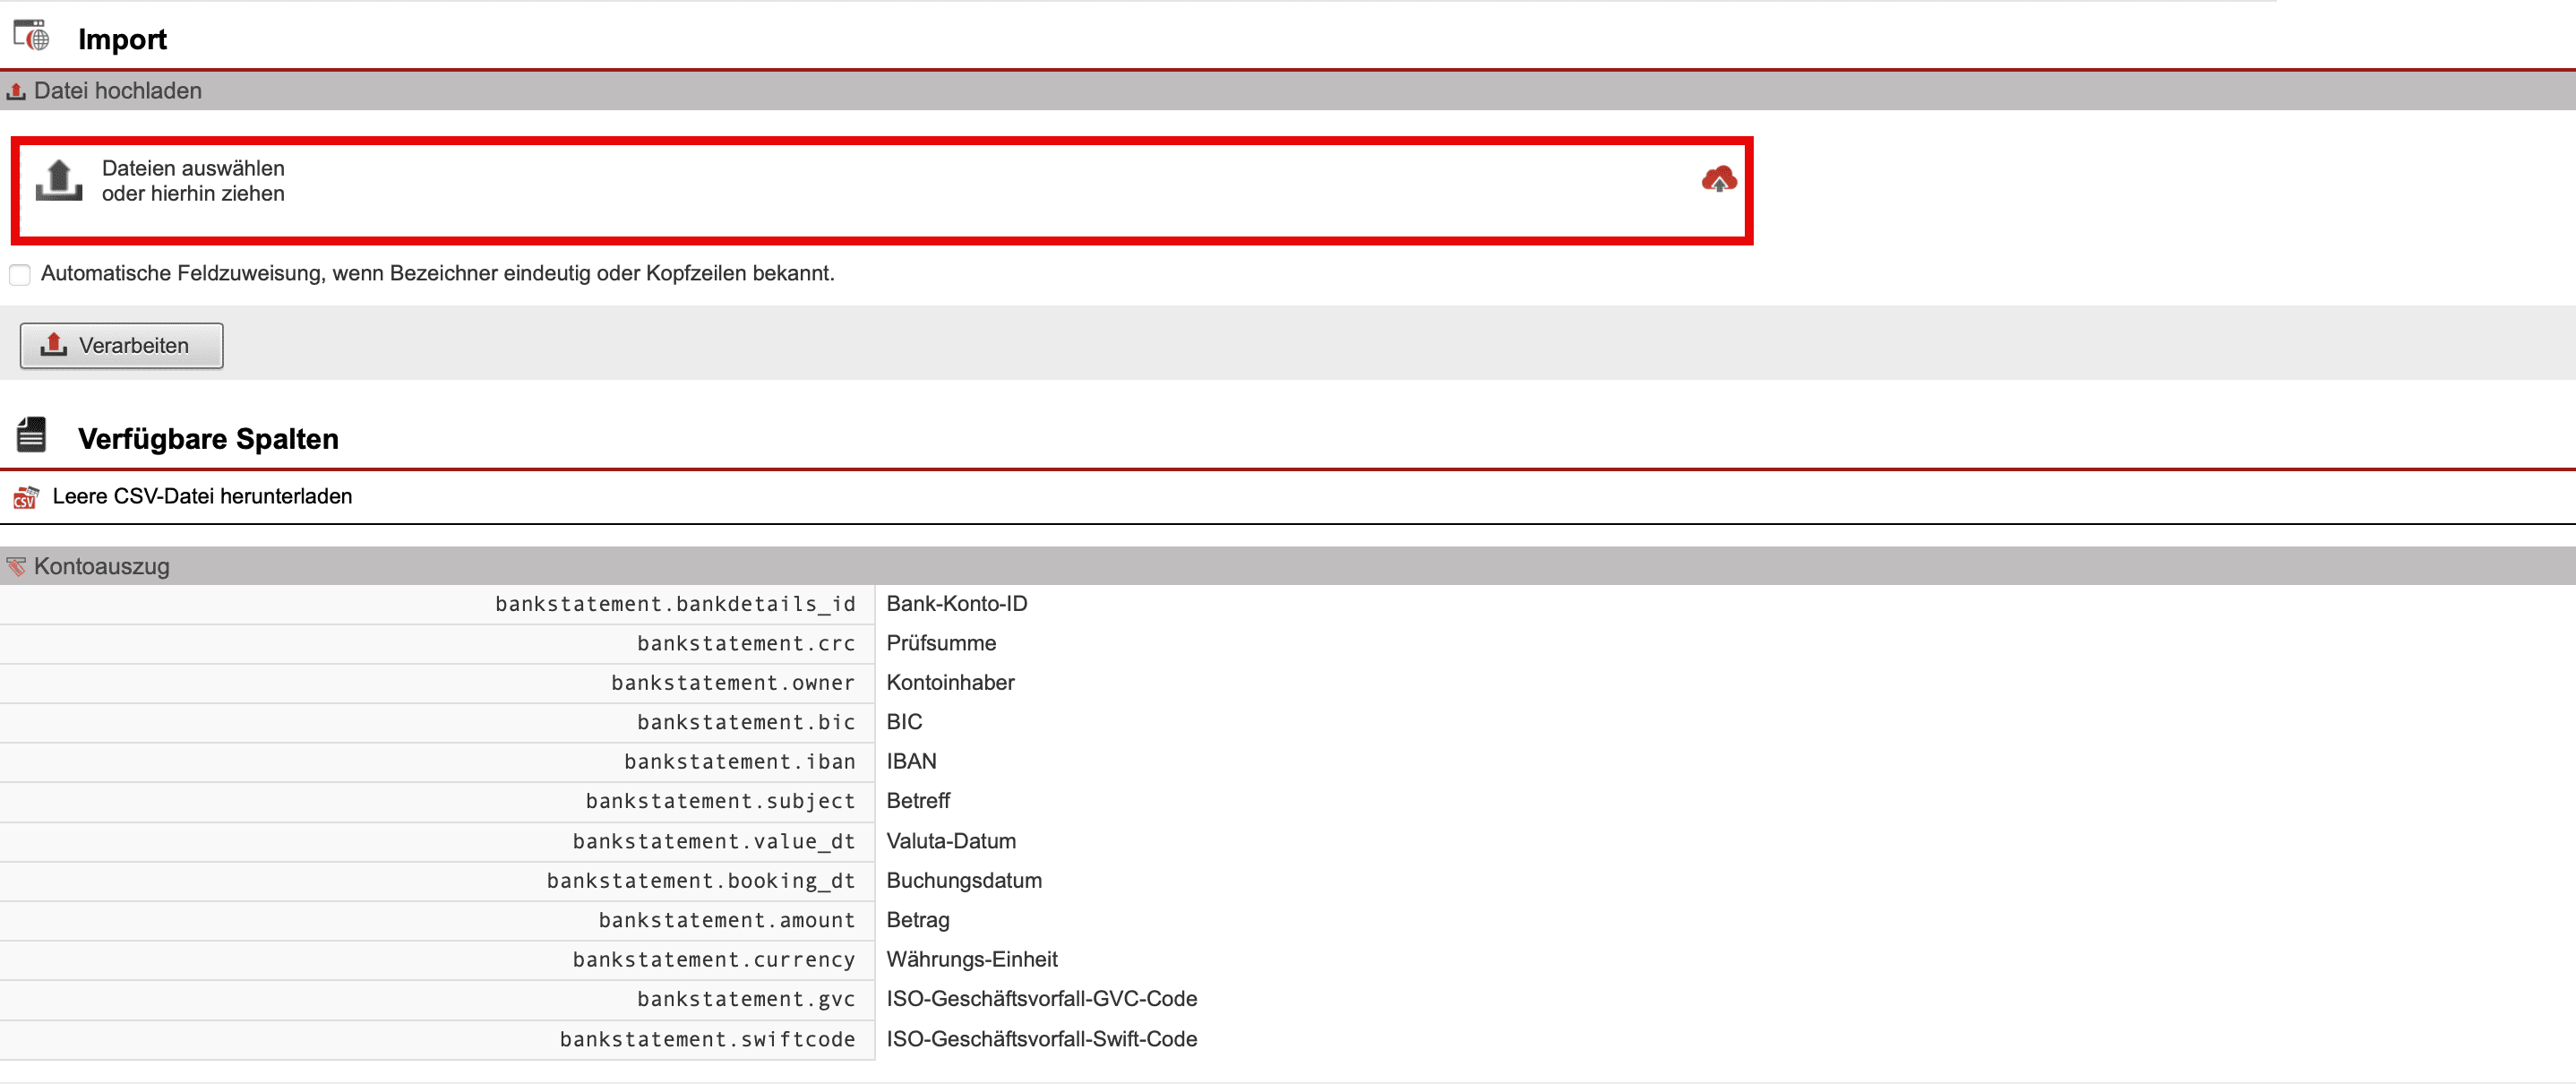Click the bankstatement.amount column entry
This screenshot has height=1084, width=2576.
click(x=726, y=920)
